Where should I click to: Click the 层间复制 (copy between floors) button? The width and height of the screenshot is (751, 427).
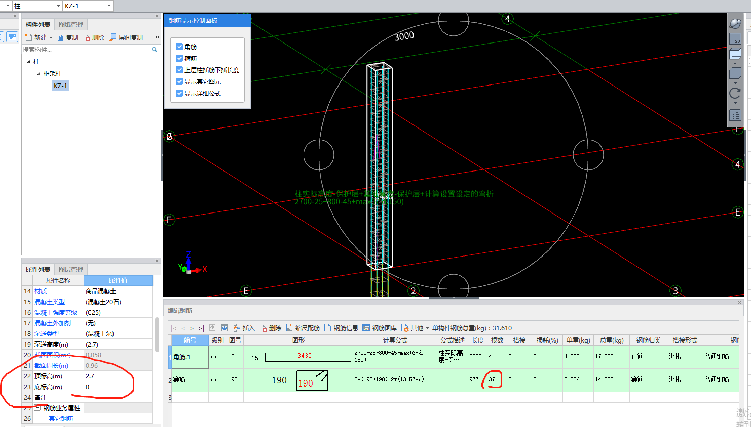[x=126, y=37]
